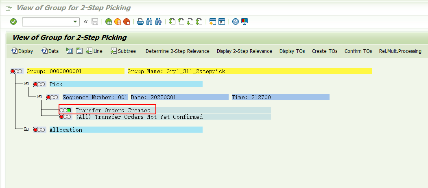Choose the Line toolbar button

pos(94,51)
